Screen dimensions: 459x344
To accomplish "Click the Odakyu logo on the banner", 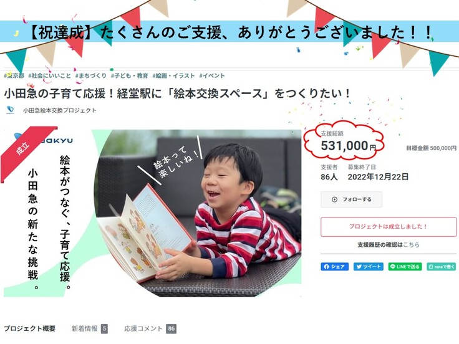I will tap(44, 139).
